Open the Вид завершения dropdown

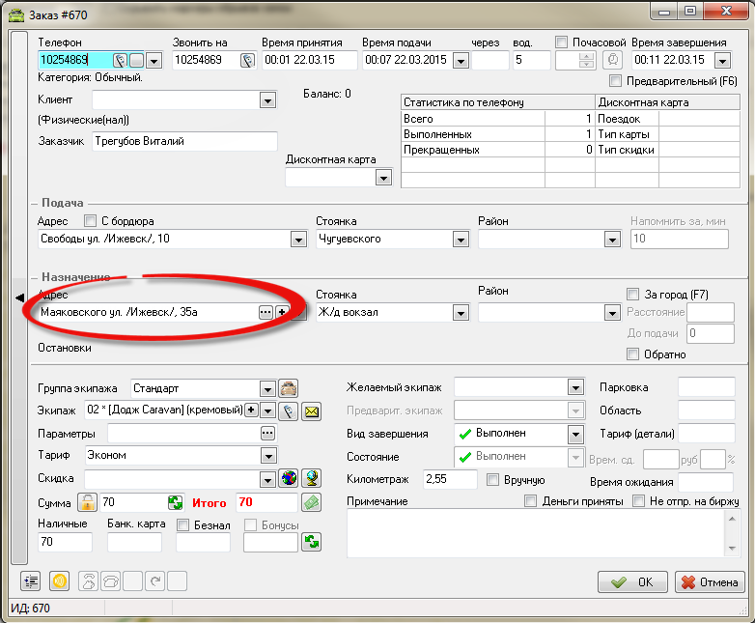coord(576,434)
